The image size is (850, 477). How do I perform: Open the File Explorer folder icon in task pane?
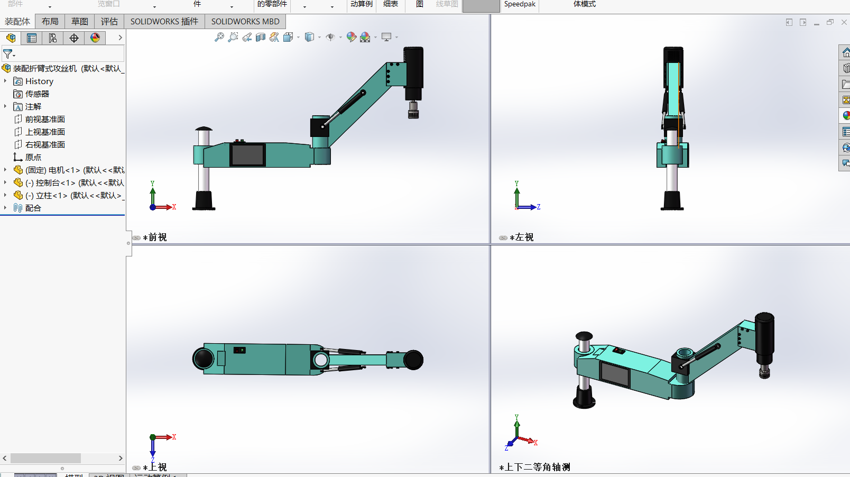click(x=846, y=84)
